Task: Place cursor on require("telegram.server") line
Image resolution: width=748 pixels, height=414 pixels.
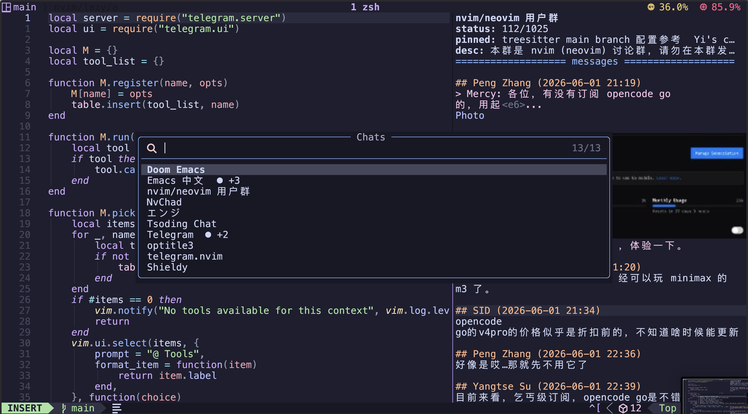Action: click(167, 18)
